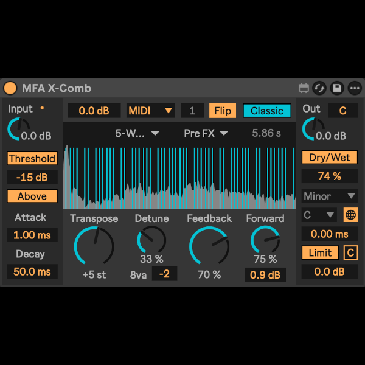Viewport: 365px width, 365px height.
Task: Click the hot-swap preset arrows icon
Action: coord(319,88)
